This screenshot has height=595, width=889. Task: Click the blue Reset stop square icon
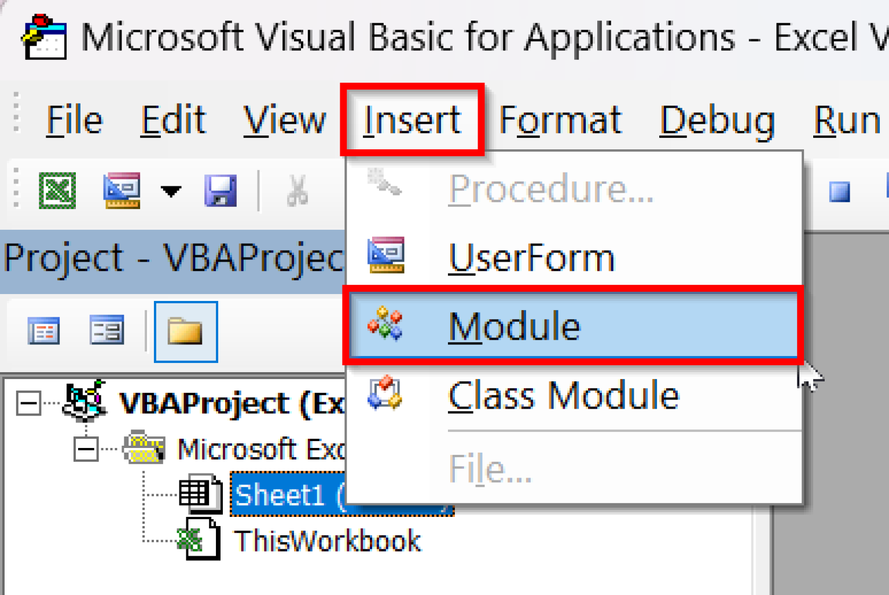click(839, 192)
